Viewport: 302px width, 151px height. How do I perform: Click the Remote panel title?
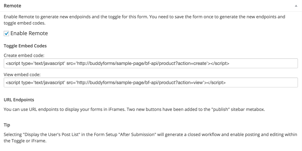(12, 6)
